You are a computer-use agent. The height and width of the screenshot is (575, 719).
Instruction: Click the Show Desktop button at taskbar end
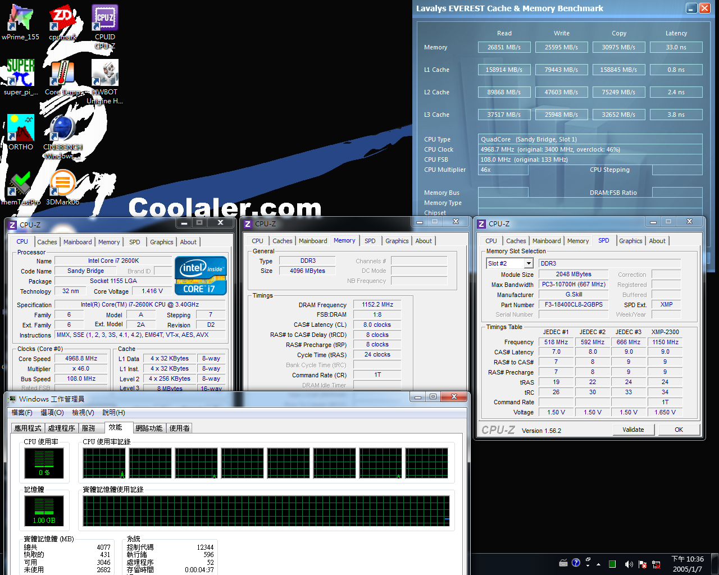[x=715, y=564]
